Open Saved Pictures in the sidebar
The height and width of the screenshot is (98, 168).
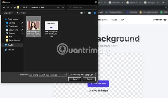click(14, 40)
